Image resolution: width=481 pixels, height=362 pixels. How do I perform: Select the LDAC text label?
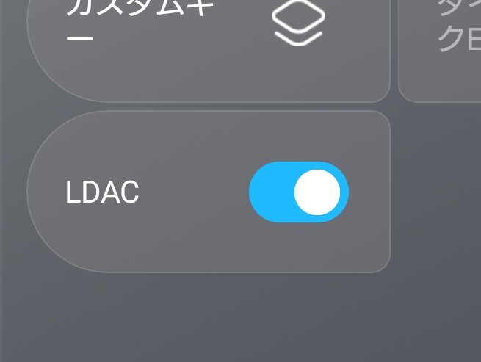tap(103, 192)
